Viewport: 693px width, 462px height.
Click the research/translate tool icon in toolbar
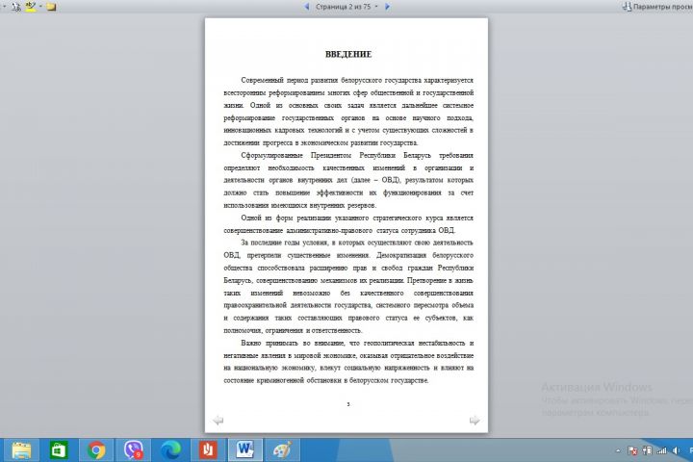16,7
